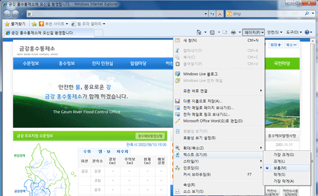The image size is (318, 196).
Task: Click the browser Forward arrow button
Action: [15, 14]
